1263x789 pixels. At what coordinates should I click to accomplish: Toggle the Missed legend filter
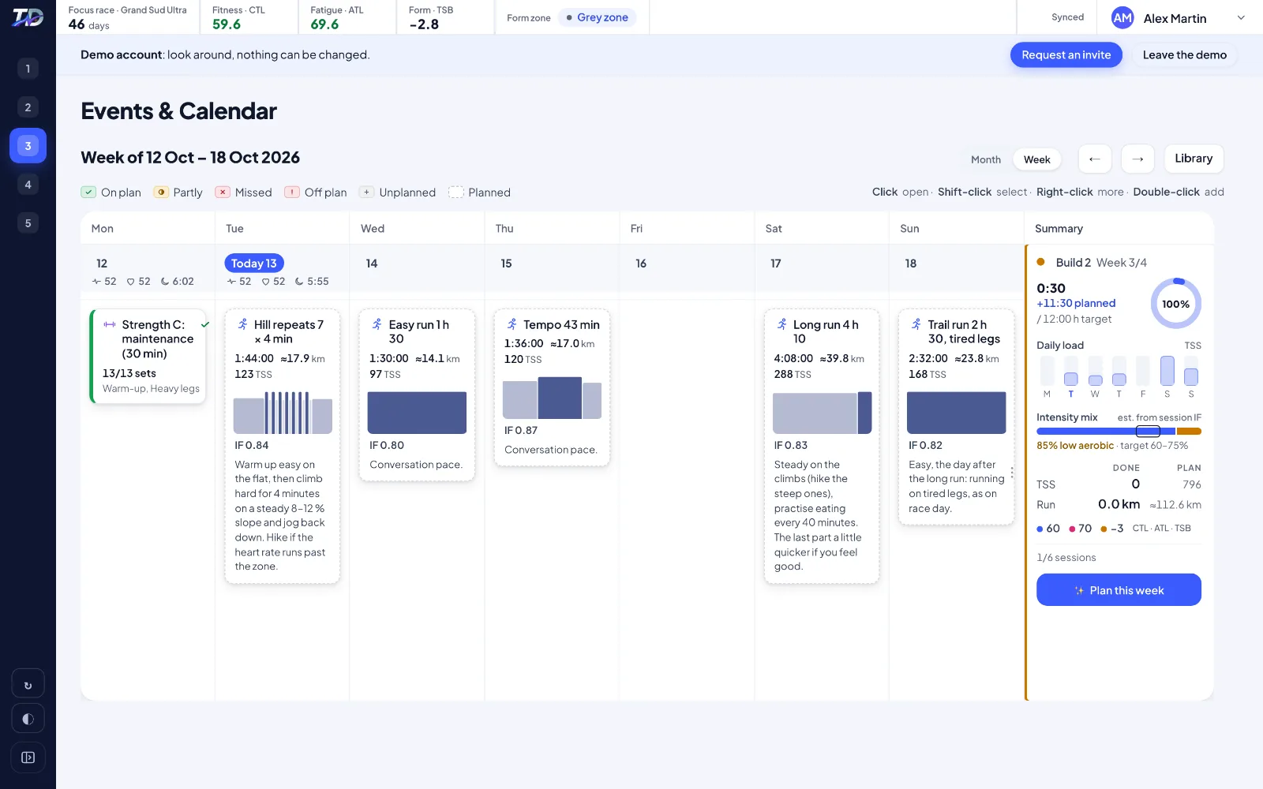tap(244, 193)
